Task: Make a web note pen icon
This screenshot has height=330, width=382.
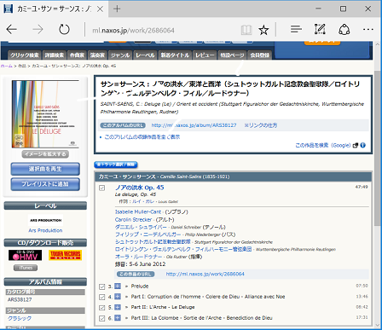Action: 320,29
